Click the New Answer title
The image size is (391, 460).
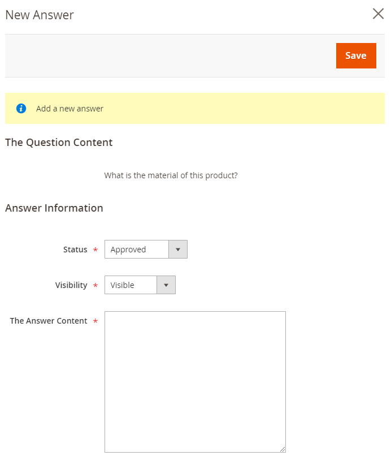point(40,15)
